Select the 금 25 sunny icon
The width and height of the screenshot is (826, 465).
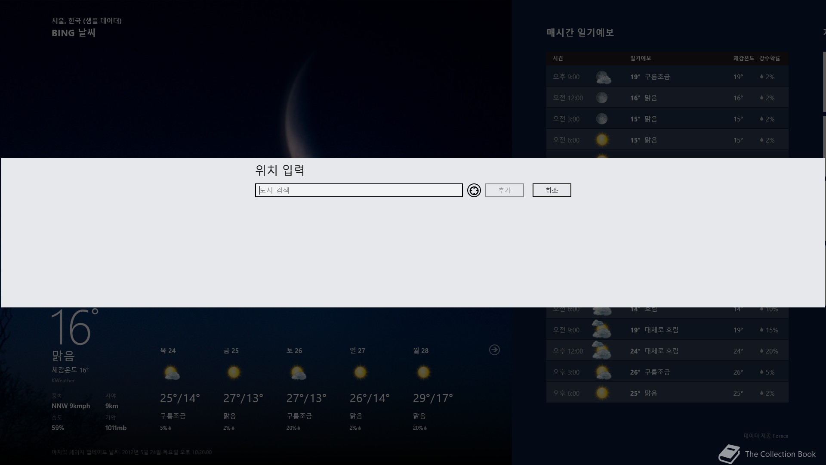pos(234,372)
